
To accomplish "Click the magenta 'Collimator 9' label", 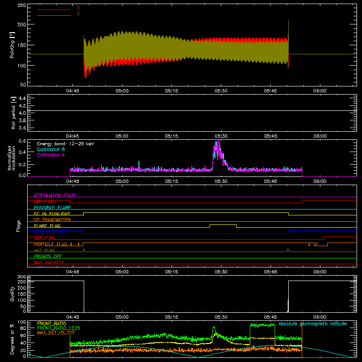I will tap(51, 155).
